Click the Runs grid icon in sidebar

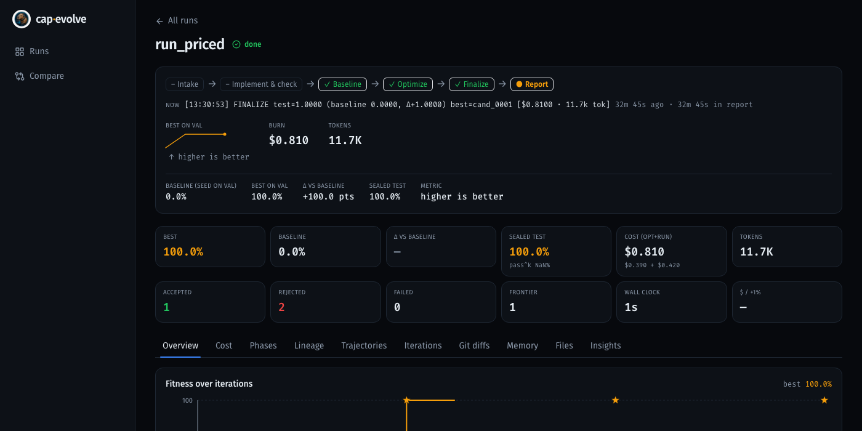(x=20, y=52)
